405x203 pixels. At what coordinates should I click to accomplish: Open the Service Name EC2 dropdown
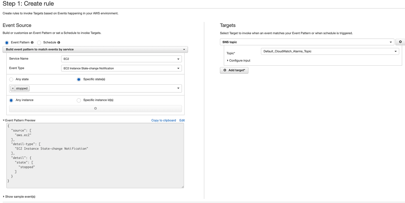click(x=121, y=59)
